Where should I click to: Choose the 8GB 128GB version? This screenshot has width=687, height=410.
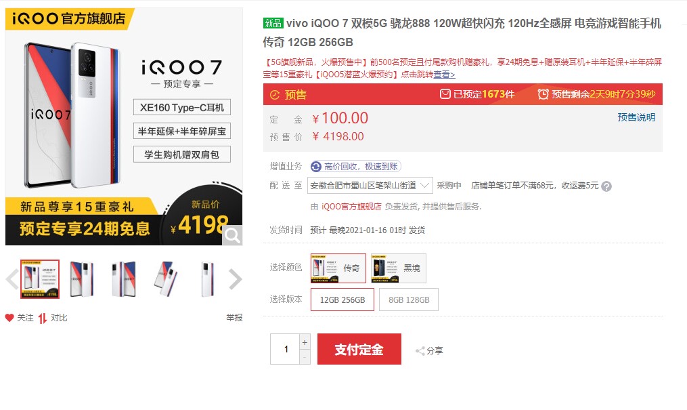click(409, 300)
